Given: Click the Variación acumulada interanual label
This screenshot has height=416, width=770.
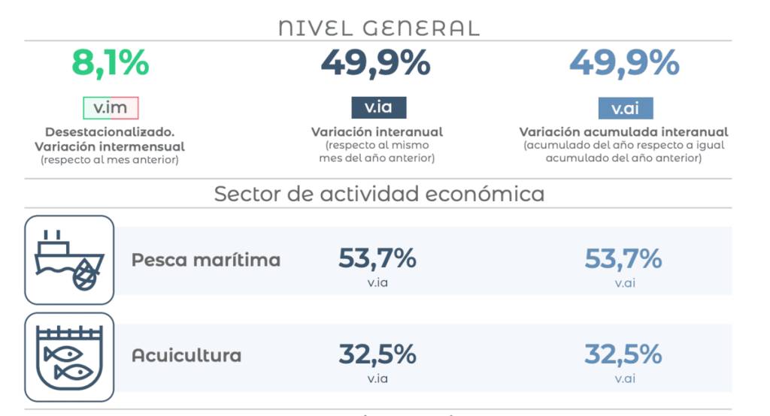Looking at the screenshot, I should coord(623,132).
